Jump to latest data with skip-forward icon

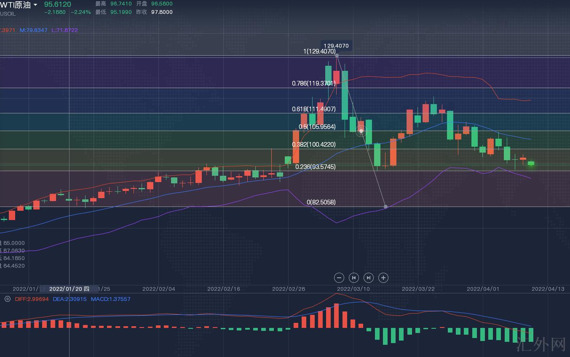click(369, 277)
